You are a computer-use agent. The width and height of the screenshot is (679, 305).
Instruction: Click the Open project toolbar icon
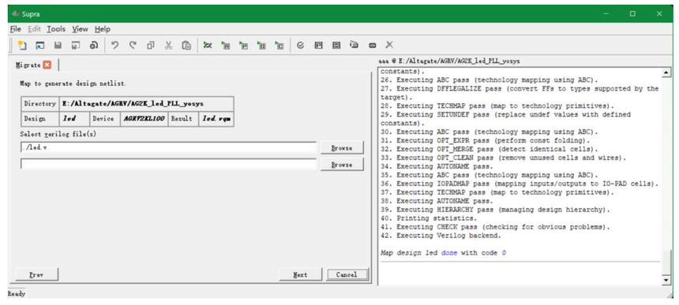[40, 45]
